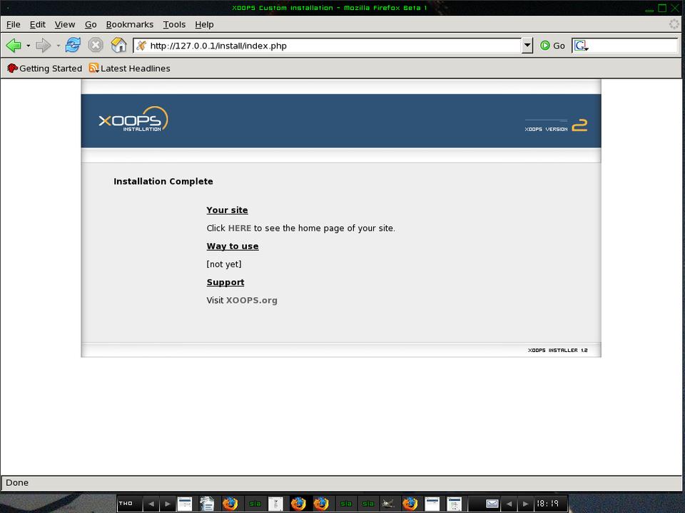Click inside the web search box
Image resolution: width=685 pixels, height=513 pixels.
634,46
